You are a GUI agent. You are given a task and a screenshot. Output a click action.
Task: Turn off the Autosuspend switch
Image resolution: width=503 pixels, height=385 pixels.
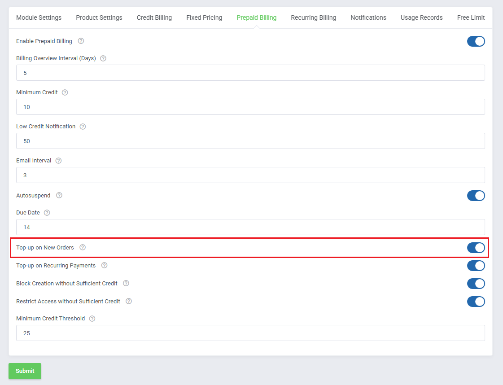[476, 196]
